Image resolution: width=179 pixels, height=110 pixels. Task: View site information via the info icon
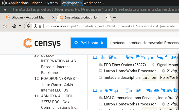click(35, 26)
